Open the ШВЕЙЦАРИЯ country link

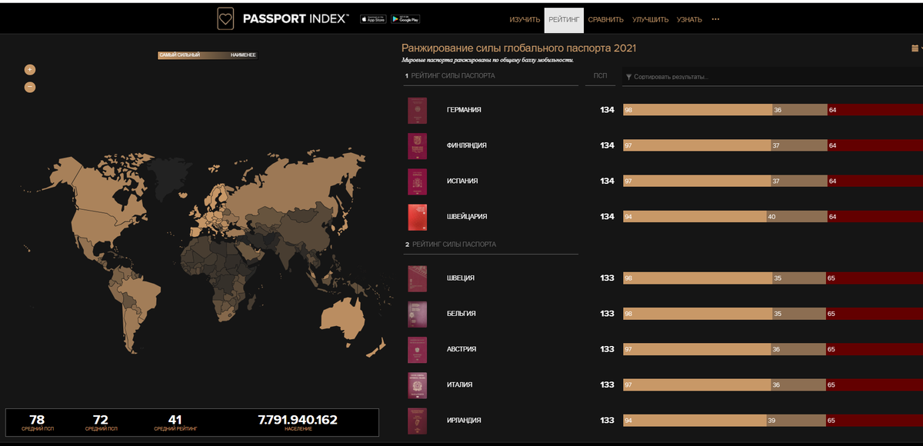point(467,217)
